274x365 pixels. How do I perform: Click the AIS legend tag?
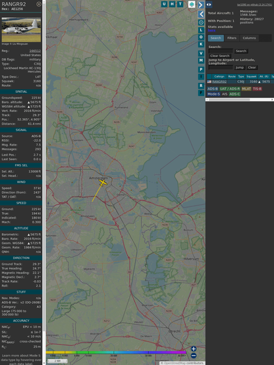[225, 94]
